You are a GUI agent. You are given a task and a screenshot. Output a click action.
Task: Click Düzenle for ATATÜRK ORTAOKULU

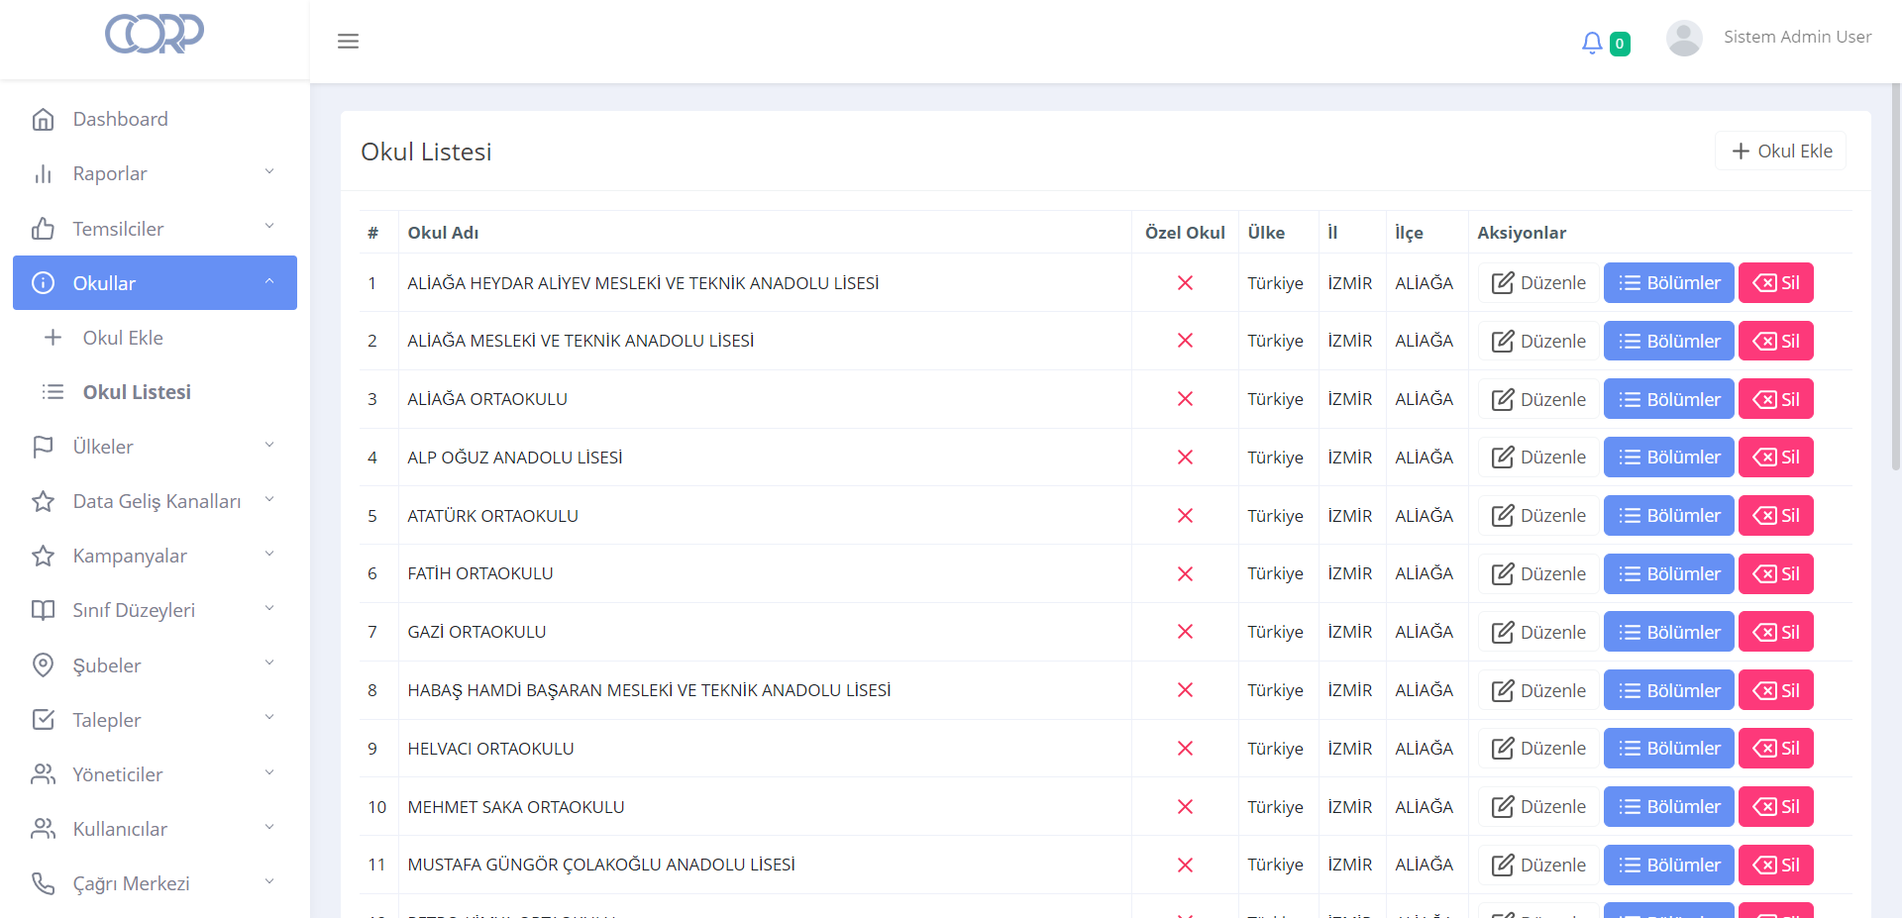pos(1538,516)
